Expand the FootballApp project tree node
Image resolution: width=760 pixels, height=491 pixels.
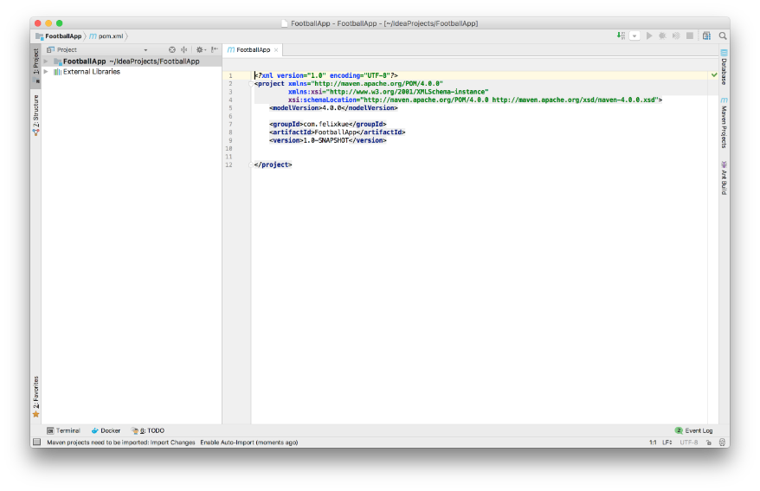46,61
